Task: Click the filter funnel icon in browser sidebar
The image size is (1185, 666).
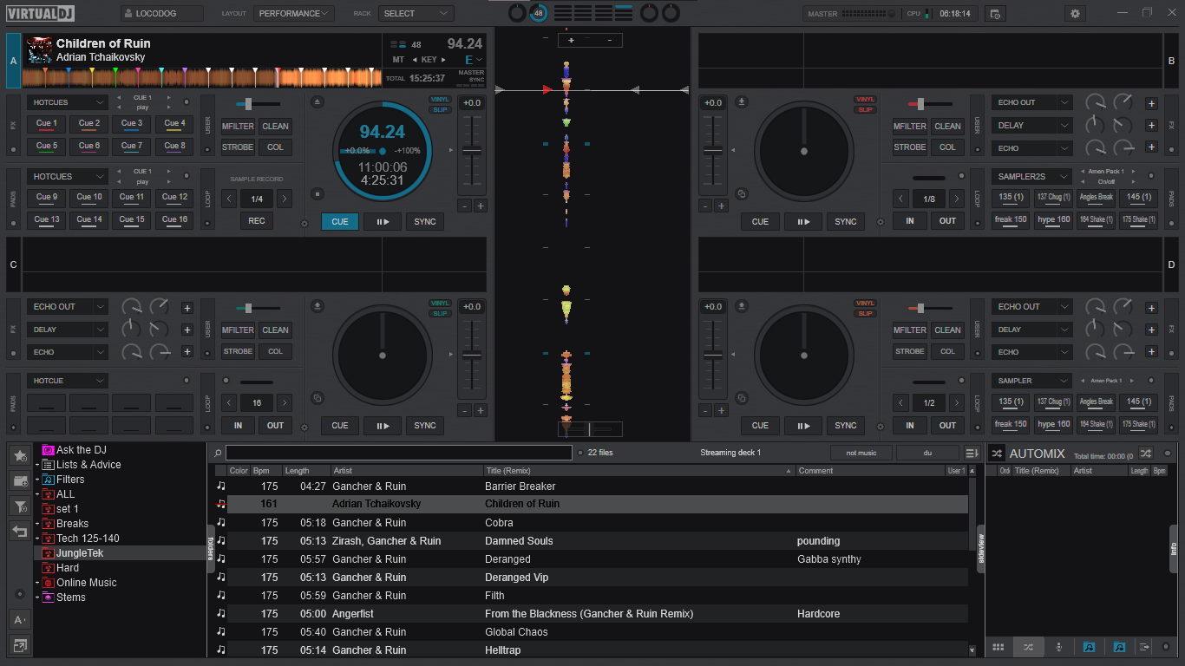Action: pyautogui.click(x=20, y=506)
